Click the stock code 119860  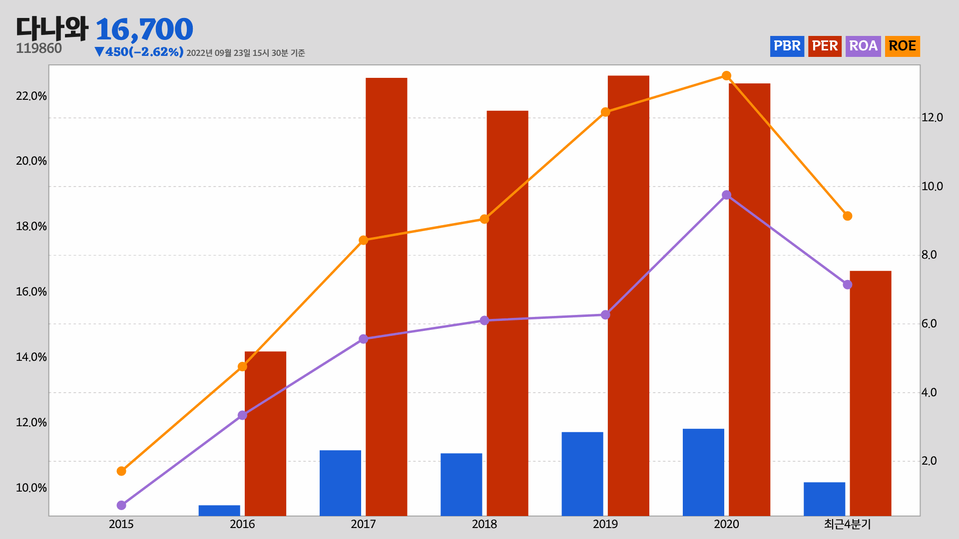click(39, 48)
